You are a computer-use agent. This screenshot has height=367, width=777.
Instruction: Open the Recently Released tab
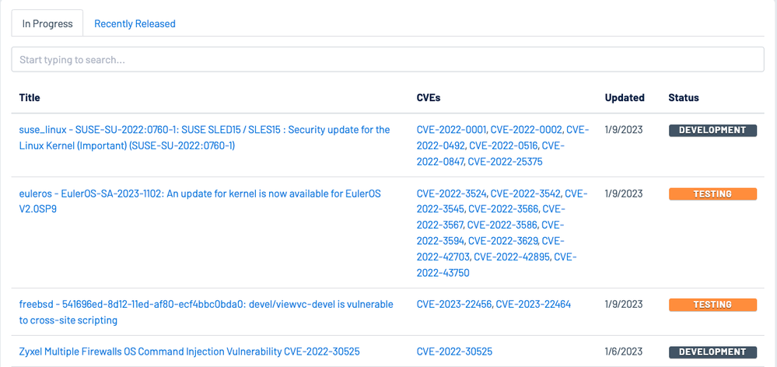pyautogui.click(x=135, y=23)
